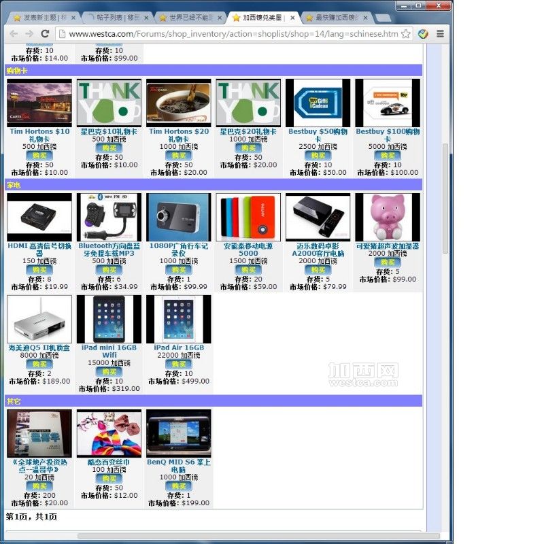Click 购买 for iPad mini 16GB Wifi
This screenshot has height=544, width=544.
coord(109,371)
